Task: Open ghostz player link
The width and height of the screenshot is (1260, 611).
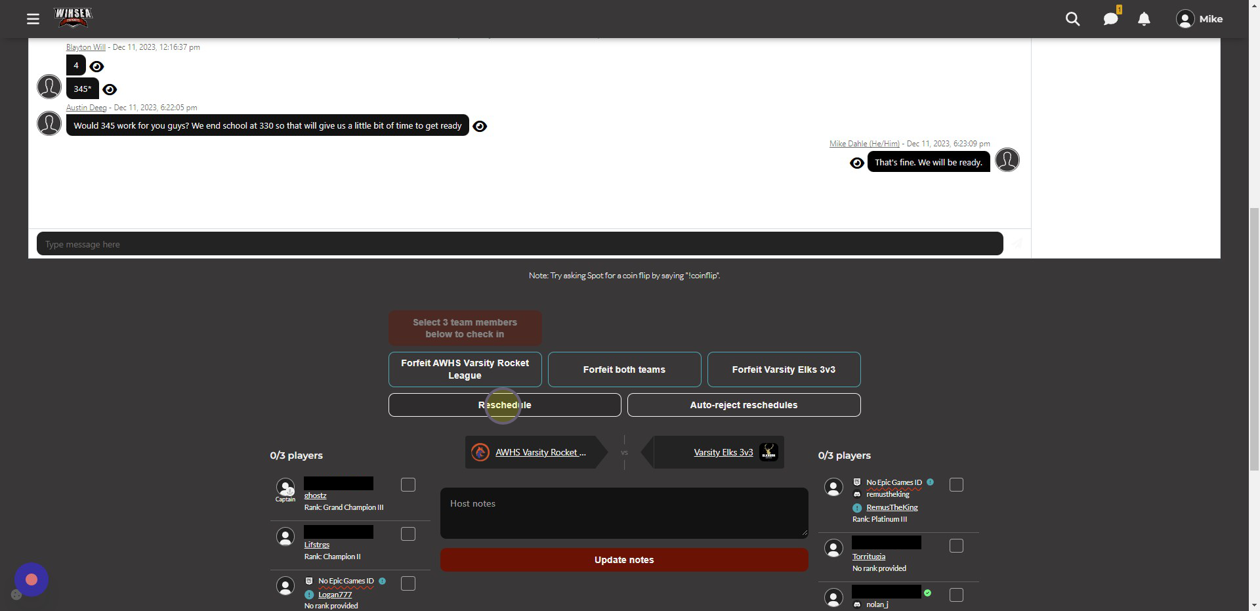Action: tap(315, 495)
